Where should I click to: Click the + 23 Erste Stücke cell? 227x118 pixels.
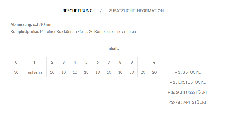click(188, 82)
